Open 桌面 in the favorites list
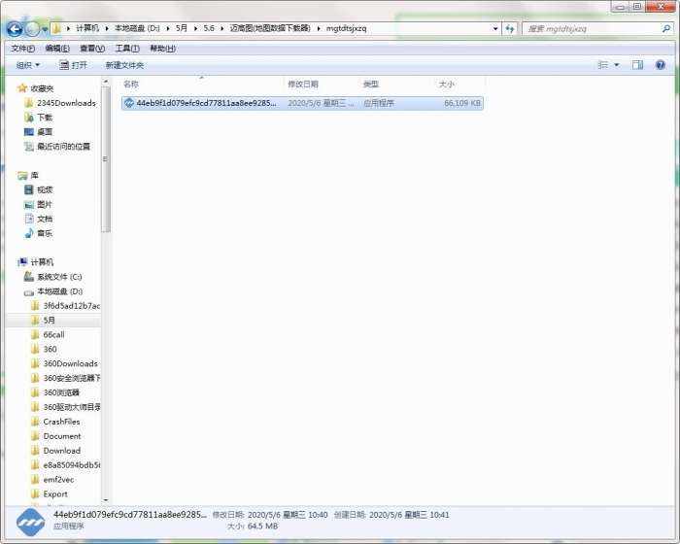The height and width of the screenshot is (544, 680). point(45,132)
